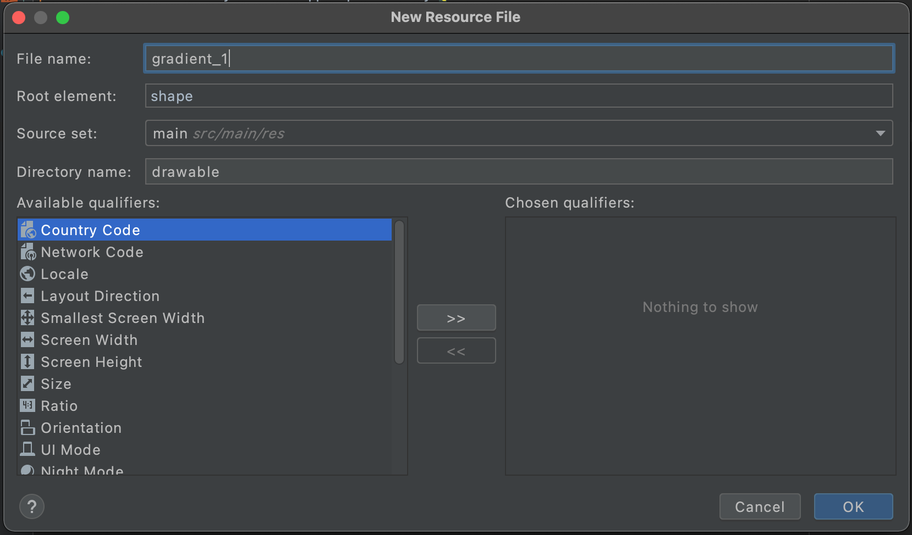Click the Smallest Screen Width icon
This screenshot has height=535, width=912.
click(28, 317)
